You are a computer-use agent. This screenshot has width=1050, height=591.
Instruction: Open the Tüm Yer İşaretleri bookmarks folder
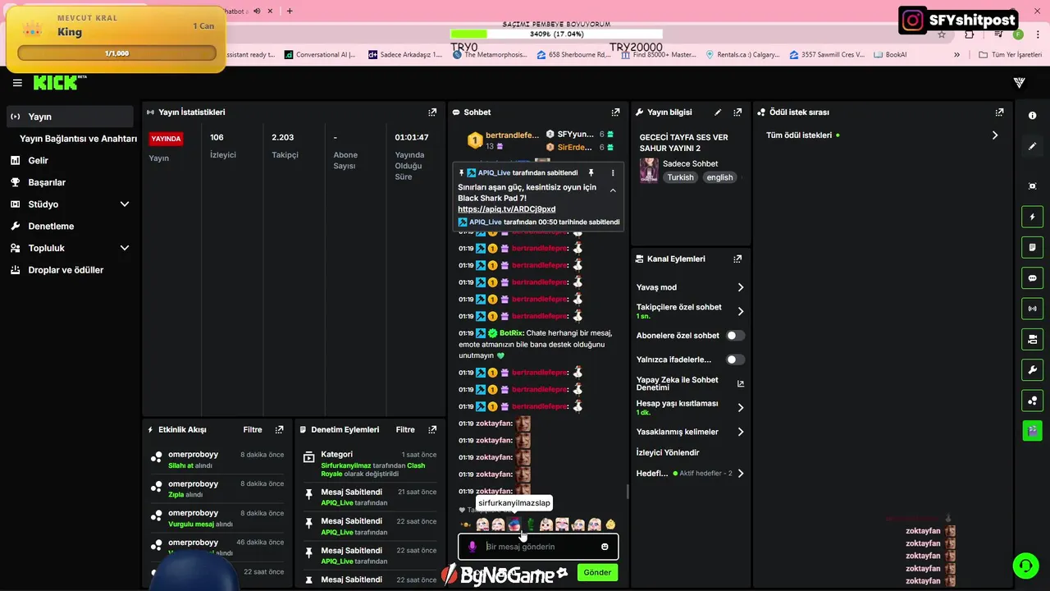(x=1011, y=55)
